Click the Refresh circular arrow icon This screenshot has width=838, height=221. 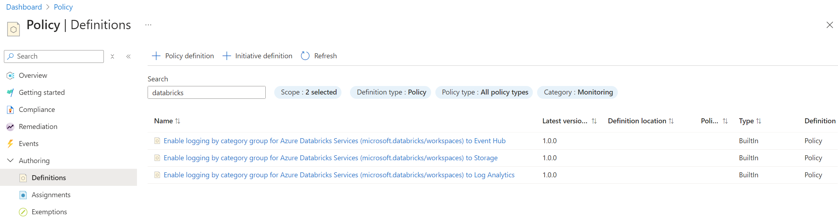pos(305,56)
